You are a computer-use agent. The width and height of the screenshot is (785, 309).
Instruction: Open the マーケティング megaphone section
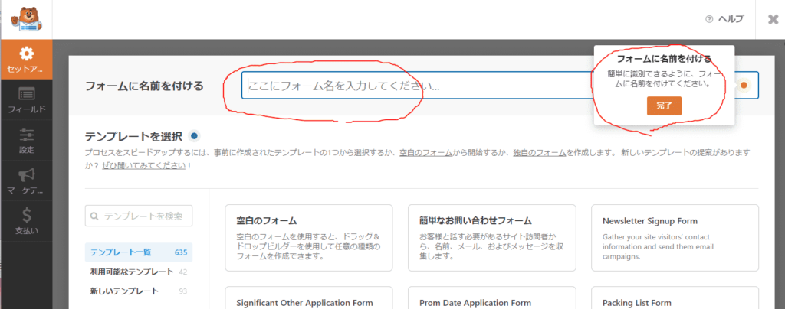[27, 181]
